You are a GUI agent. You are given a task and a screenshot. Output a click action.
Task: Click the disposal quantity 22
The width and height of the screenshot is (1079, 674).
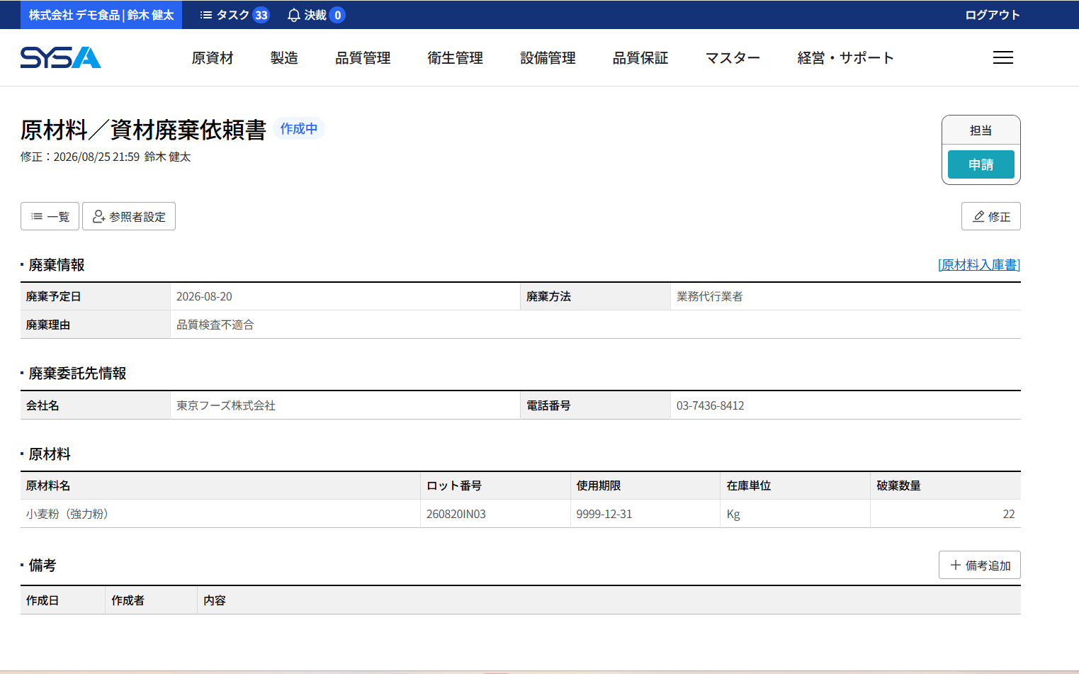[1009, 514]
